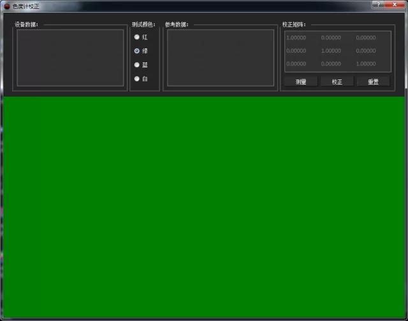The height and width of the screenshot is (321, 408).
Task: Open help with the question mark button
Action: click(379, 4)
